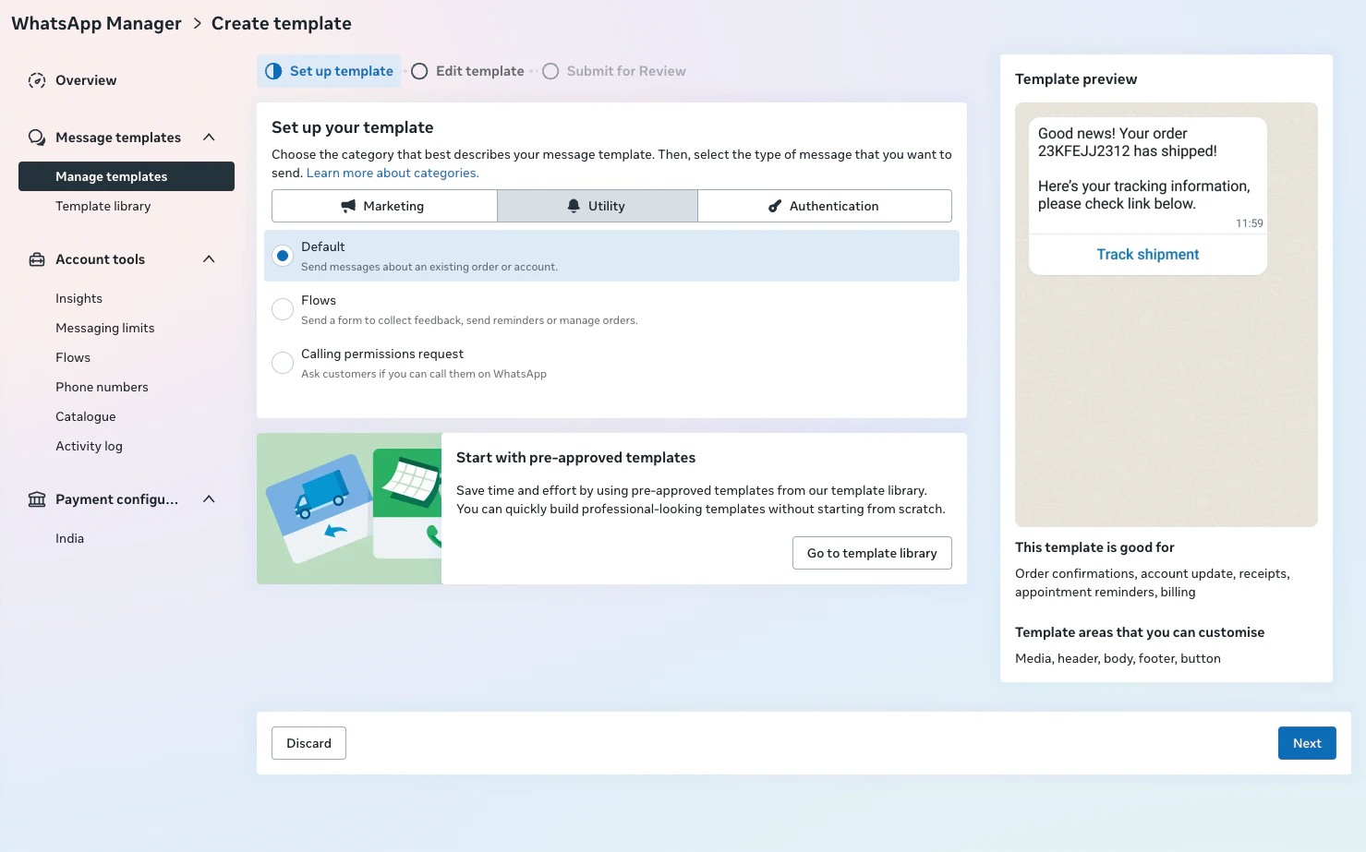The image size is (1366, 852).
Task: Collapse the Account tools section chevron
Action: click(209, 259)
